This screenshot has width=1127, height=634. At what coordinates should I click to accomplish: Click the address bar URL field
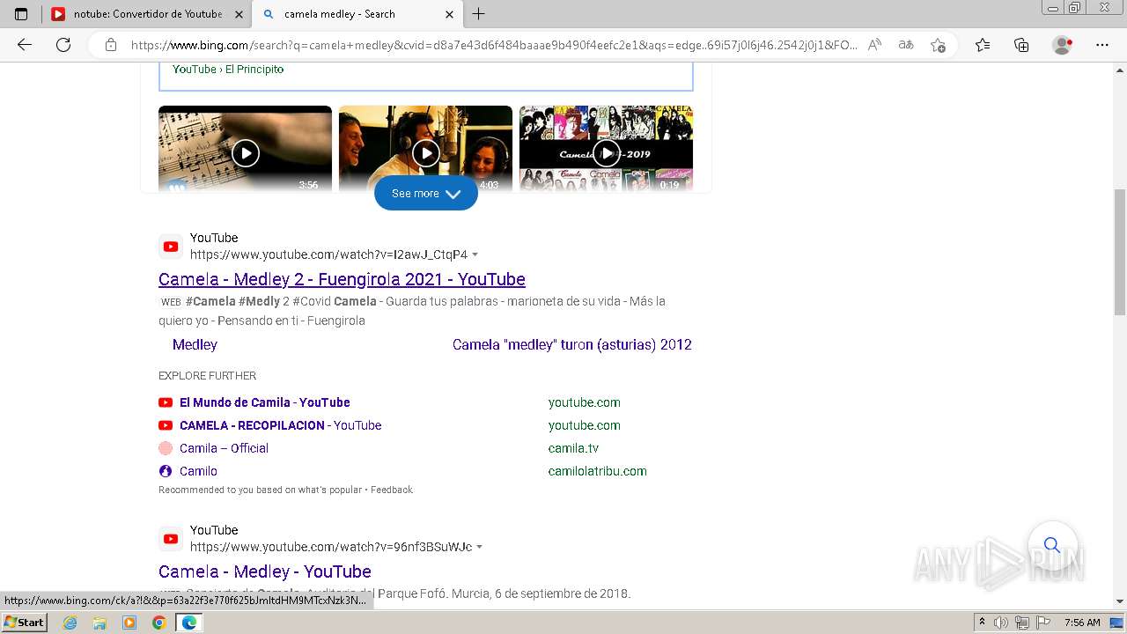(x=493, y=45)
